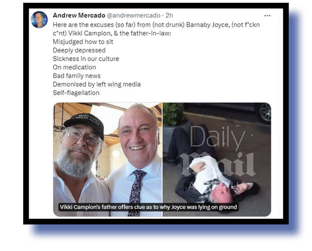
Task: Click the 'Self-flagellation' line
Action: click(x=76, y=93)
